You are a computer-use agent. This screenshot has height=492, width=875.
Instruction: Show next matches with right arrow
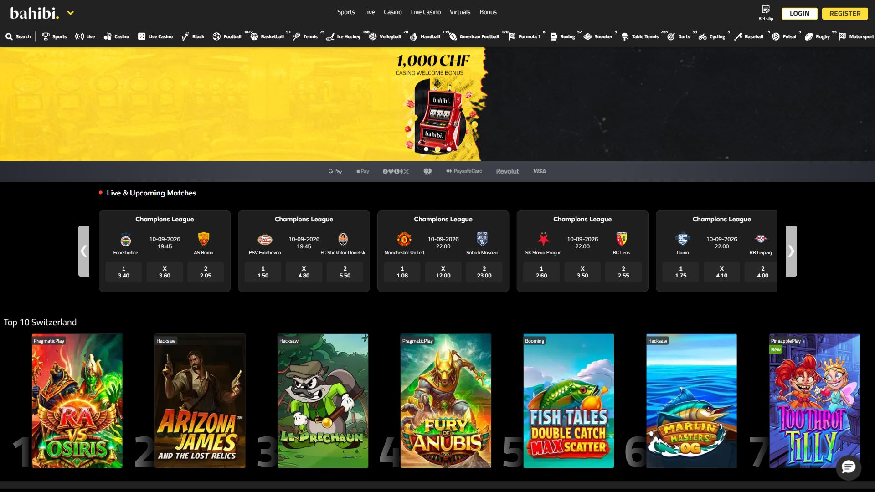791,251
